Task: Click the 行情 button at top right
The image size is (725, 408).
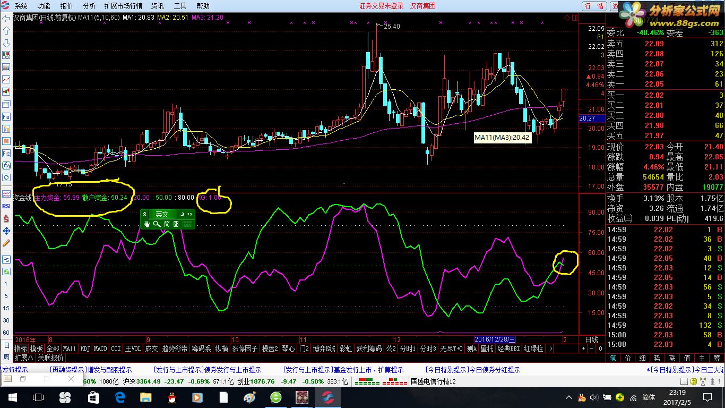Action: pos(594,6)
